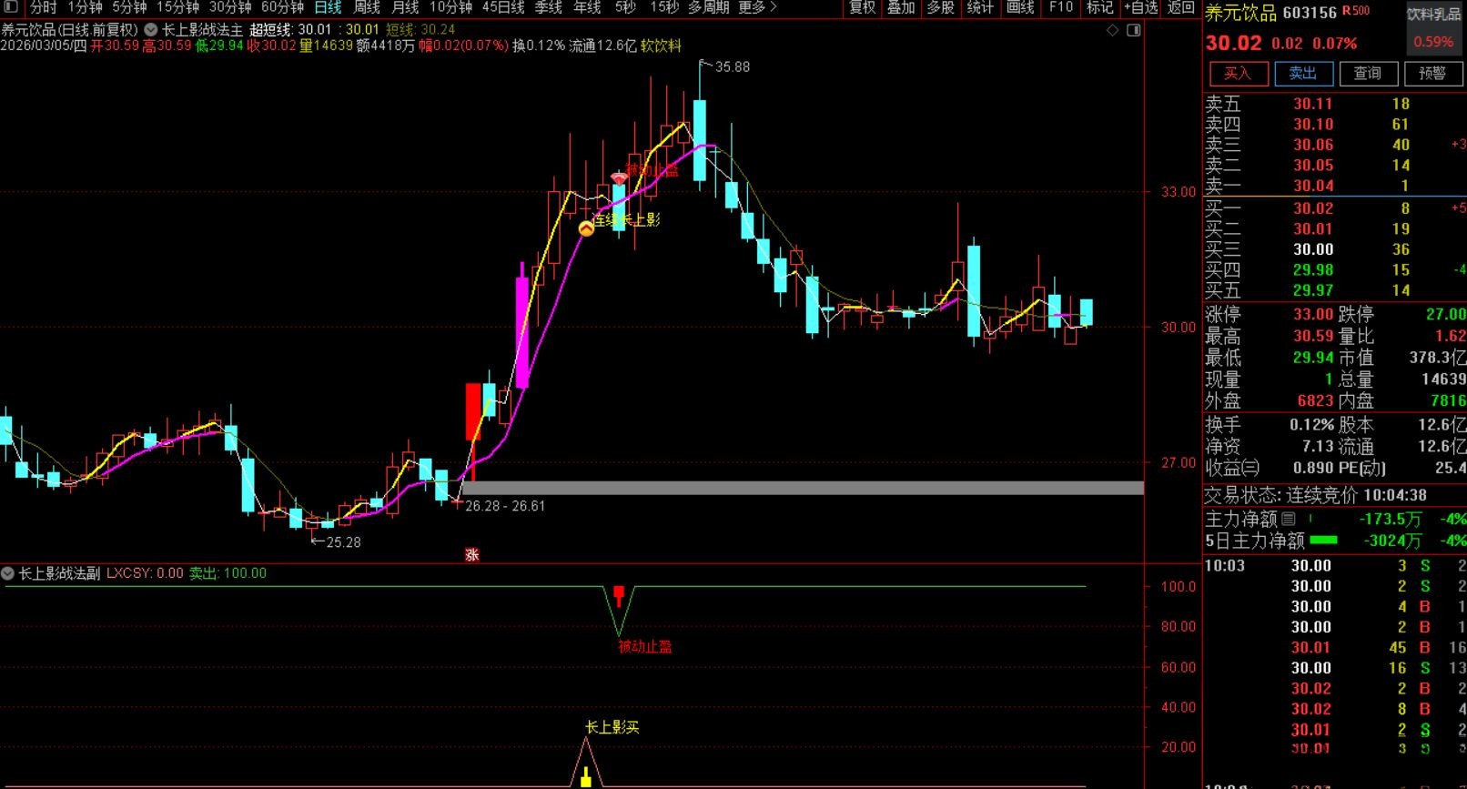Click the red 涨 marker below the chart

point(471,554)
